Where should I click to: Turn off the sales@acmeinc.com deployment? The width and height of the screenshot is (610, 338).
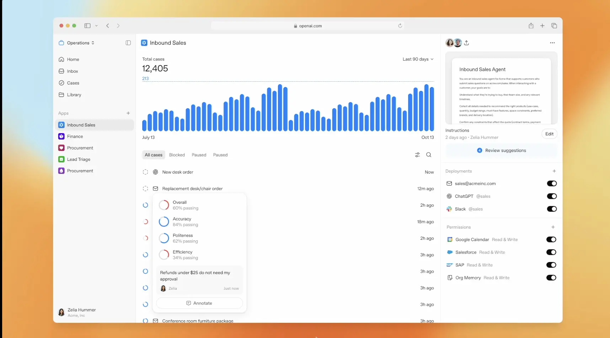coord(551,184)
